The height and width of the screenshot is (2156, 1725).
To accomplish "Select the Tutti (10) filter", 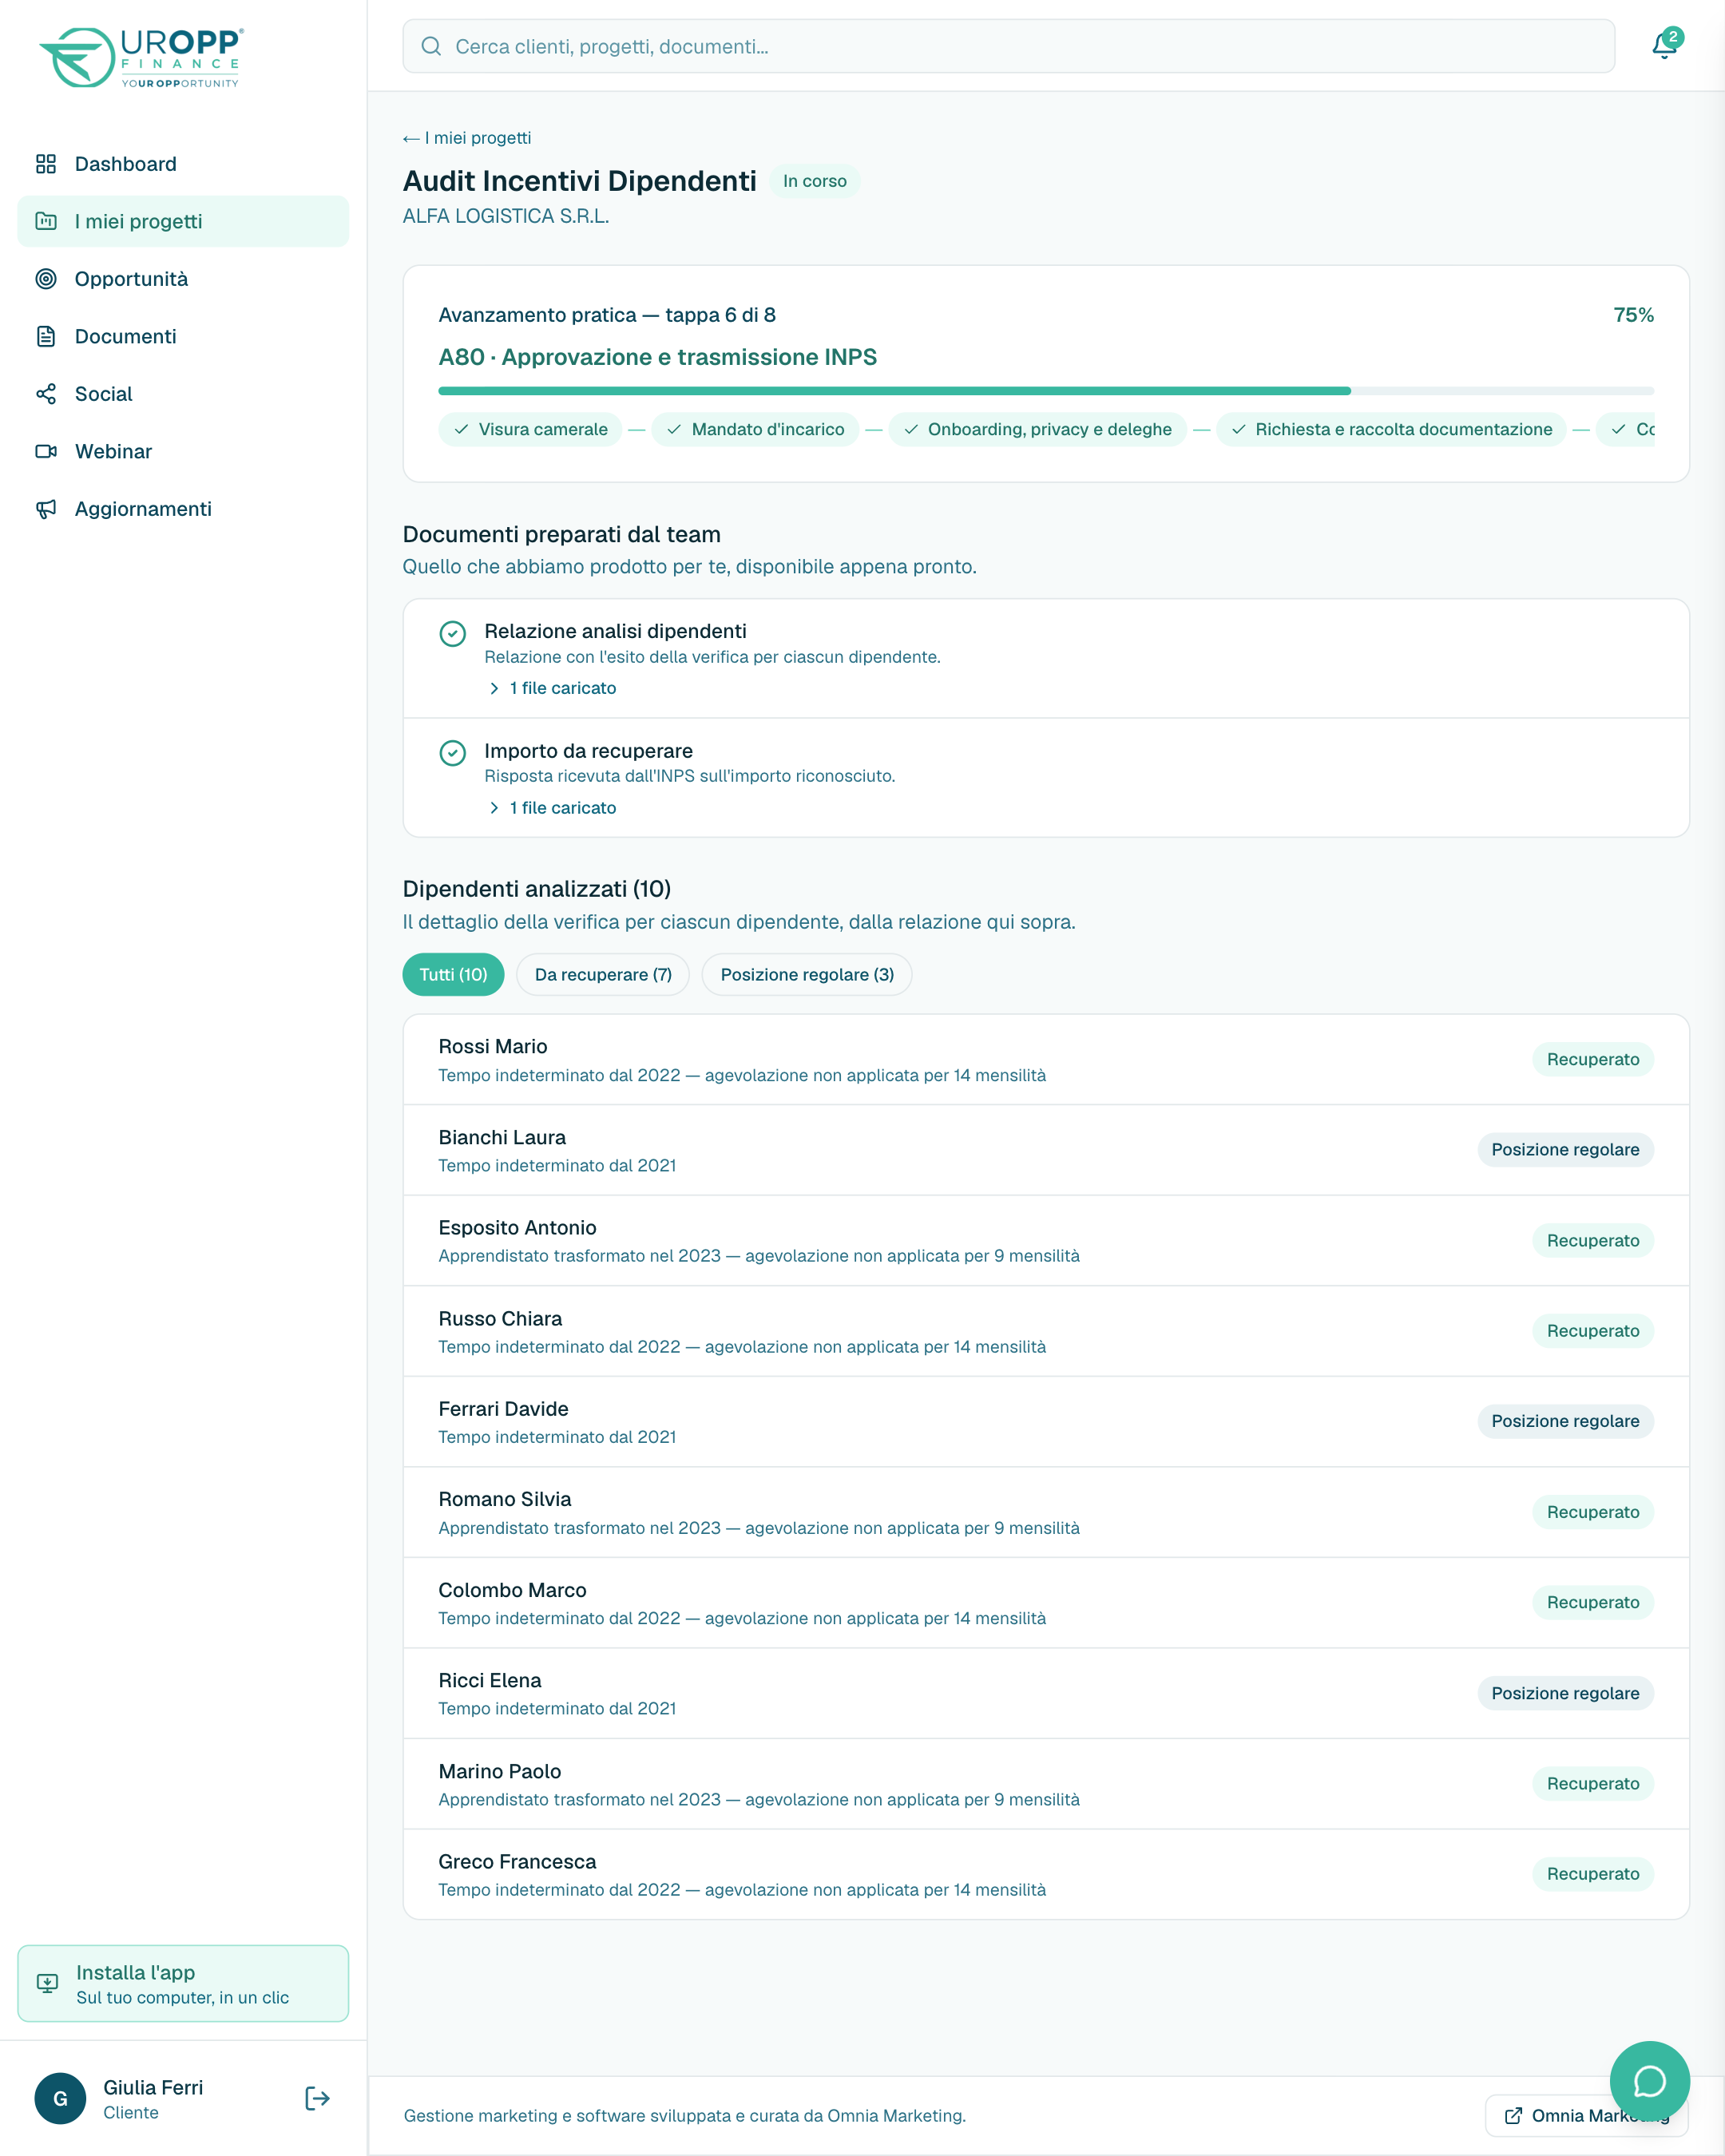I will [x=453, y=975].
